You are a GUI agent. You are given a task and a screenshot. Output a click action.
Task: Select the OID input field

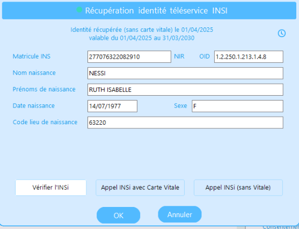click(249, 57)
